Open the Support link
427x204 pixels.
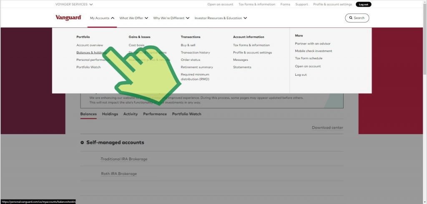301,4
